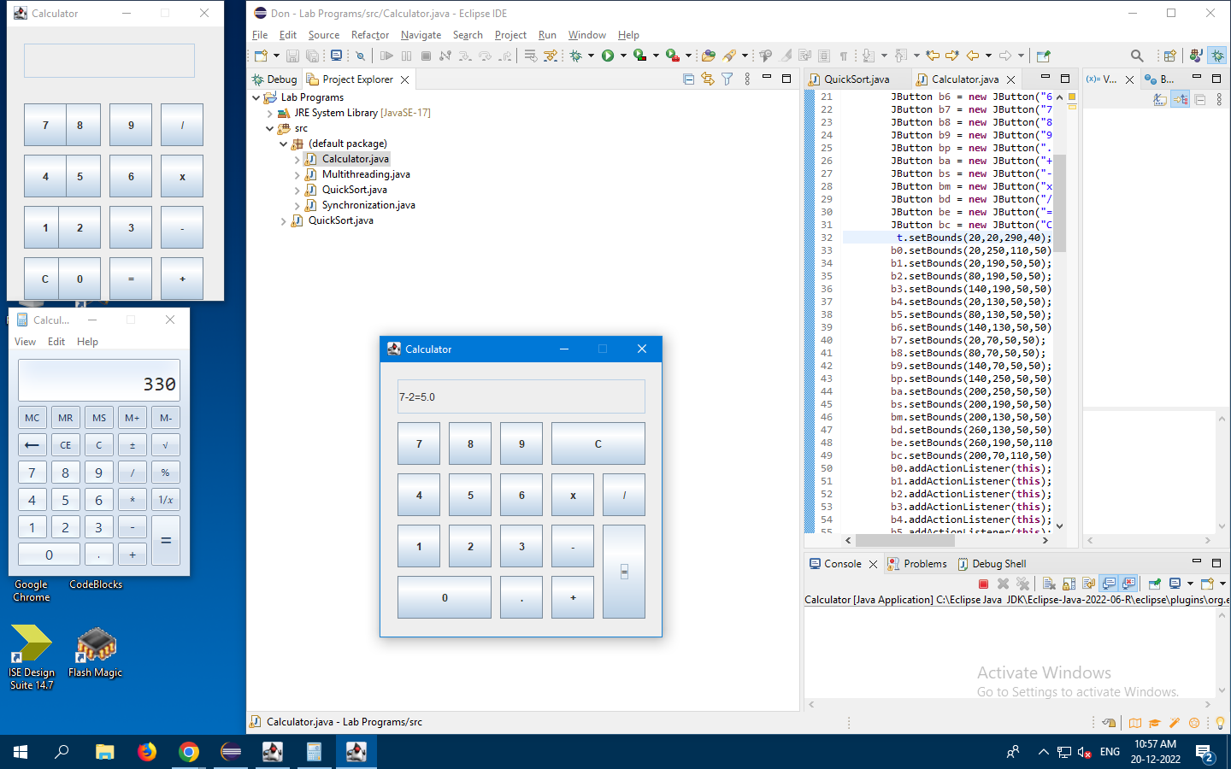
Task: Click the CE button in Windows Calculator
Action: coord(66,445)
